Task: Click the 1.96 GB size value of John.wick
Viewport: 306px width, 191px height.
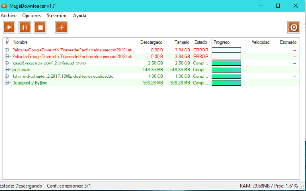Action: tap(183, 76)
